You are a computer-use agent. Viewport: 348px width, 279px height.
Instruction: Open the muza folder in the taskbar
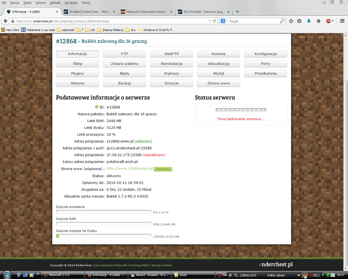pos(193,275)
